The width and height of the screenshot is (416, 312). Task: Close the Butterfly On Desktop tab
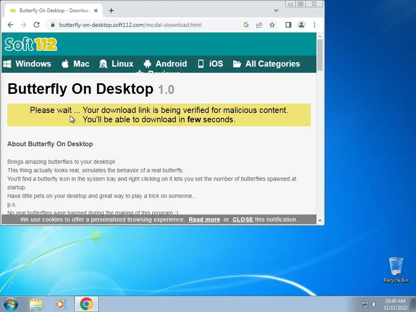coord(96,11)
